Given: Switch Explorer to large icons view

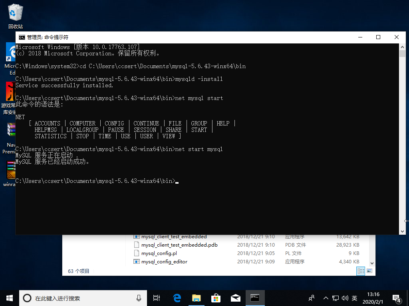Looking at the screenshot, I should click(x=369, y=271).
